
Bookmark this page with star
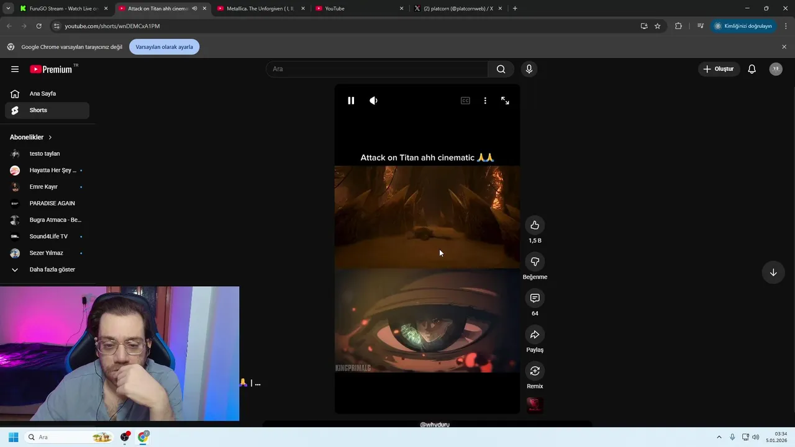(657, 26)
